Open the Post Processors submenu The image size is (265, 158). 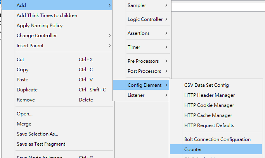pos(144,71)
